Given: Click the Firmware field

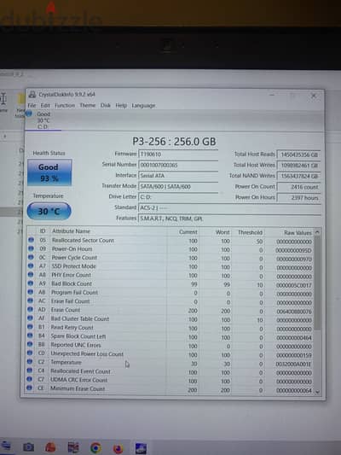Looking at the screenshot, I should (x=178, y=154).
